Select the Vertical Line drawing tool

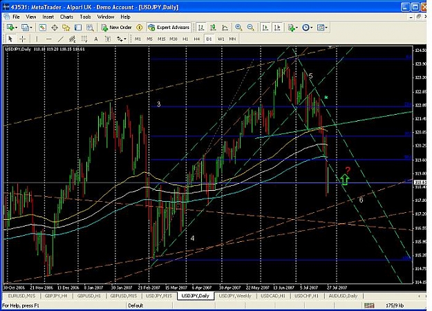pyautogui.click(x=37, y=39)
